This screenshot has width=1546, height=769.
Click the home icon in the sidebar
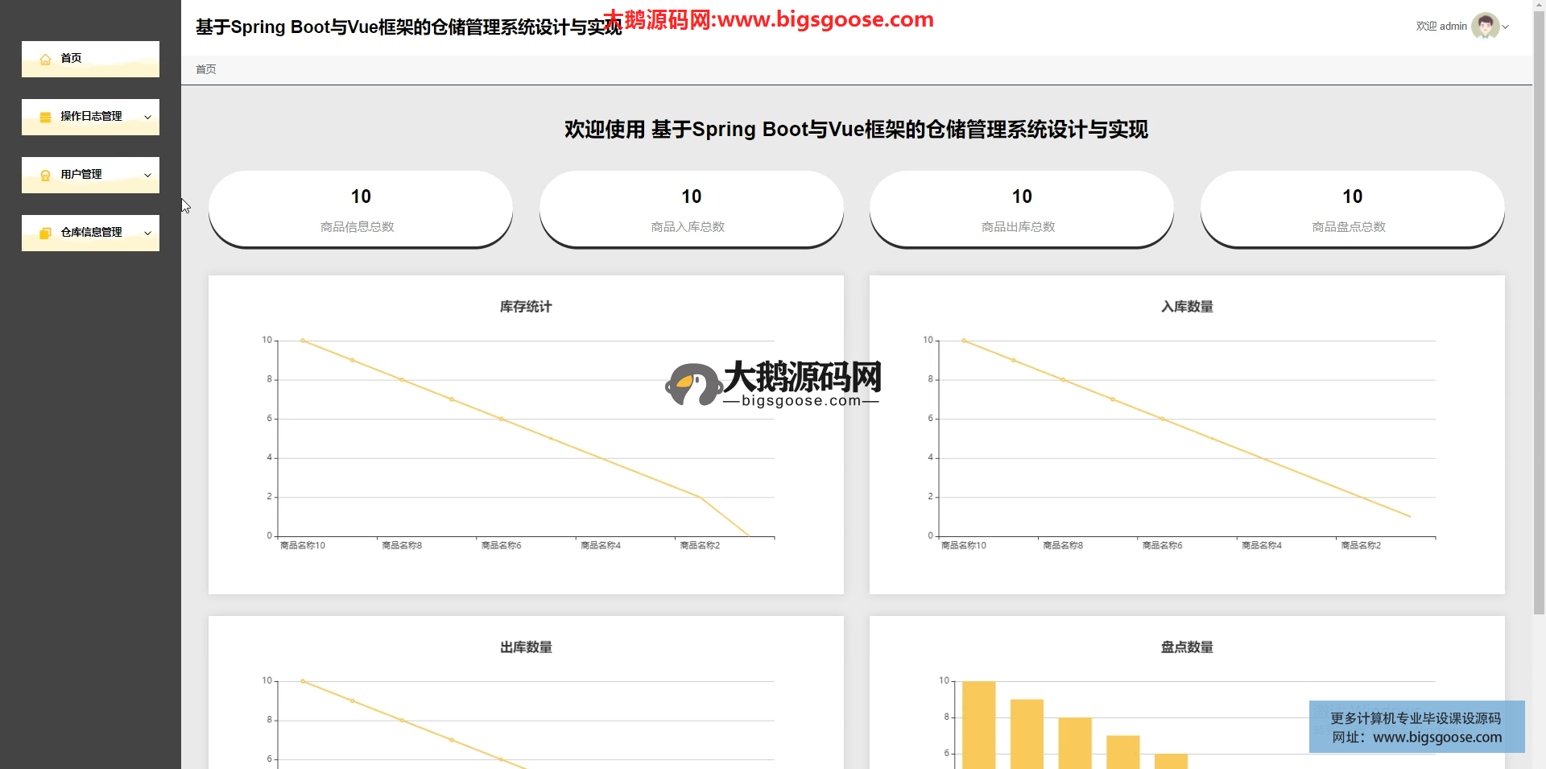45,59
